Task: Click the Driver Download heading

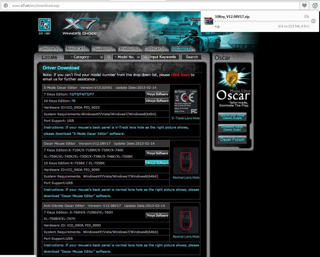Action: (61, 68)
